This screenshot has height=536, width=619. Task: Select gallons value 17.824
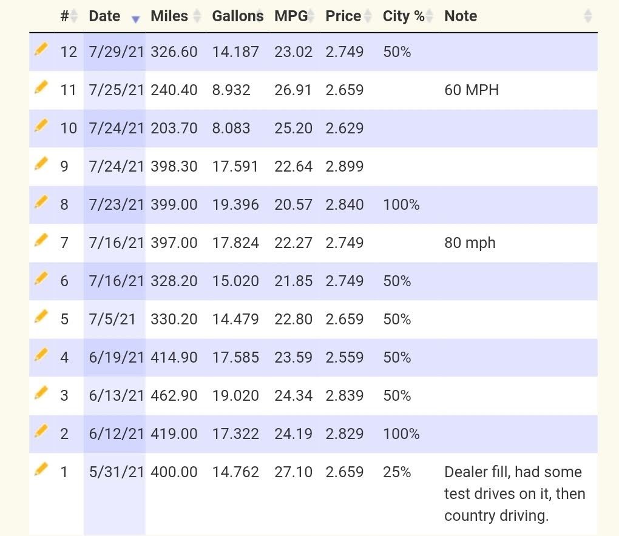click(235, 243)
